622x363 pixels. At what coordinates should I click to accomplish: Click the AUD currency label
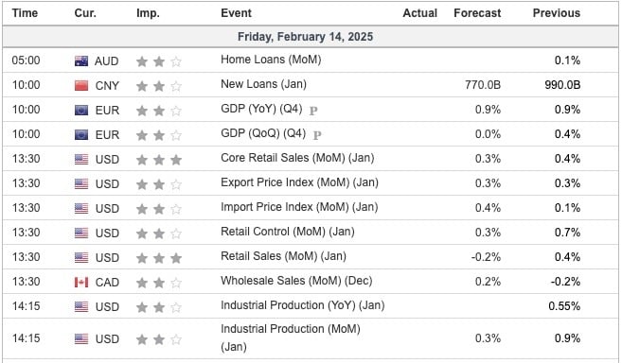pos(106,61)
